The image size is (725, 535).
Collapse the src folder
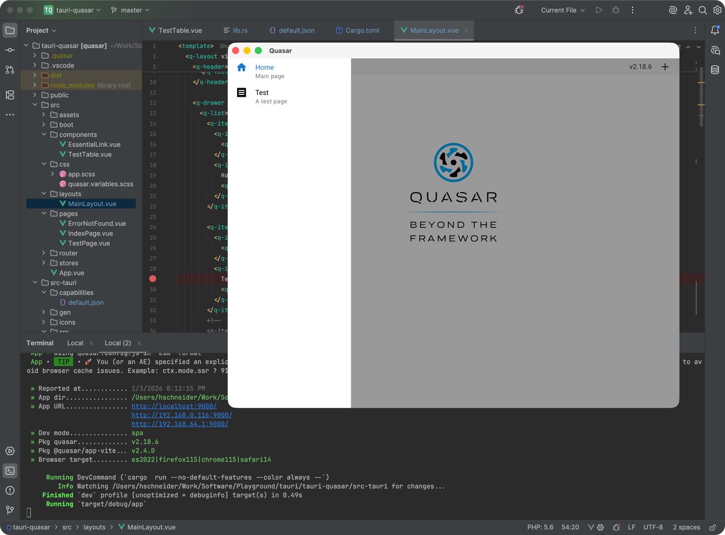tap(35, 105)
